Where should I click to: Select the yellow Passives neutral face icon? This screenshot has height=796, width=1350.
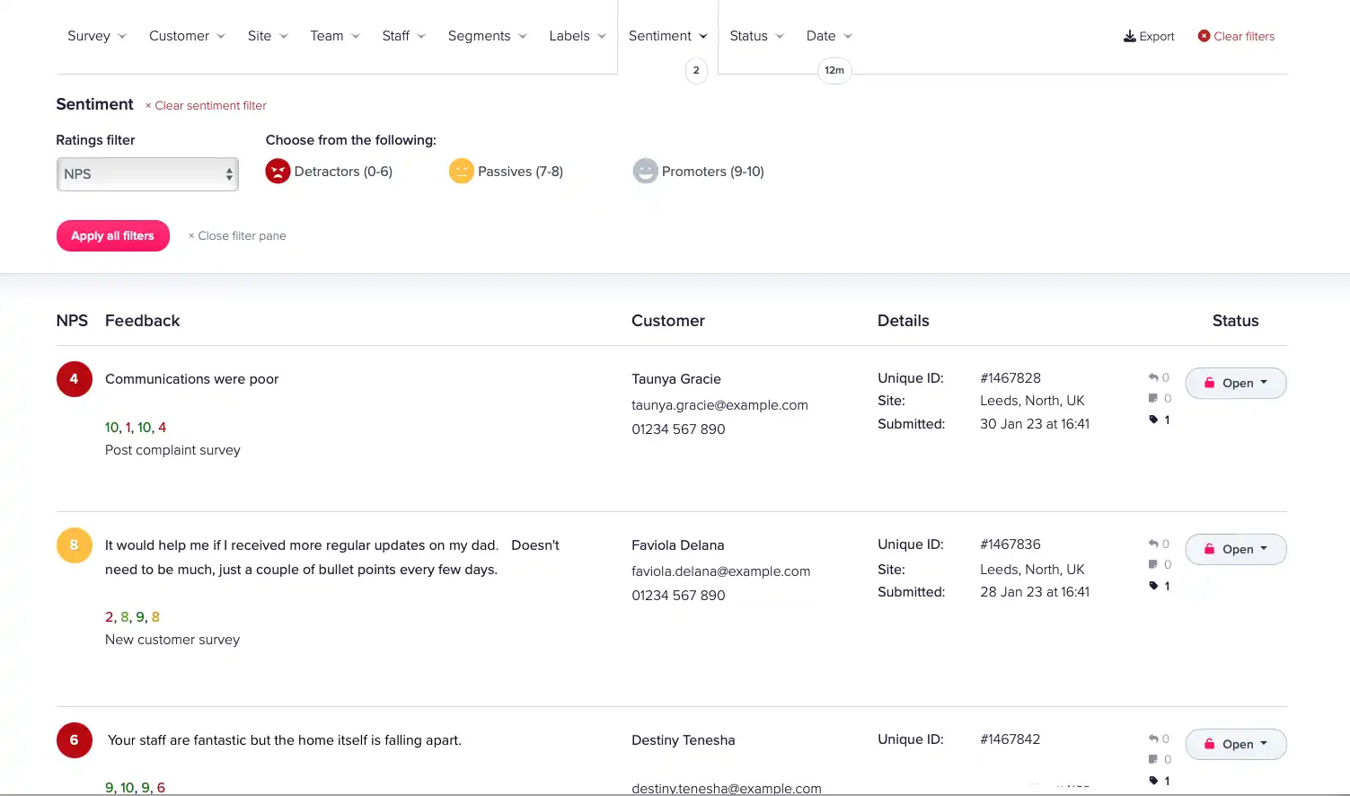tap(461, 171)
